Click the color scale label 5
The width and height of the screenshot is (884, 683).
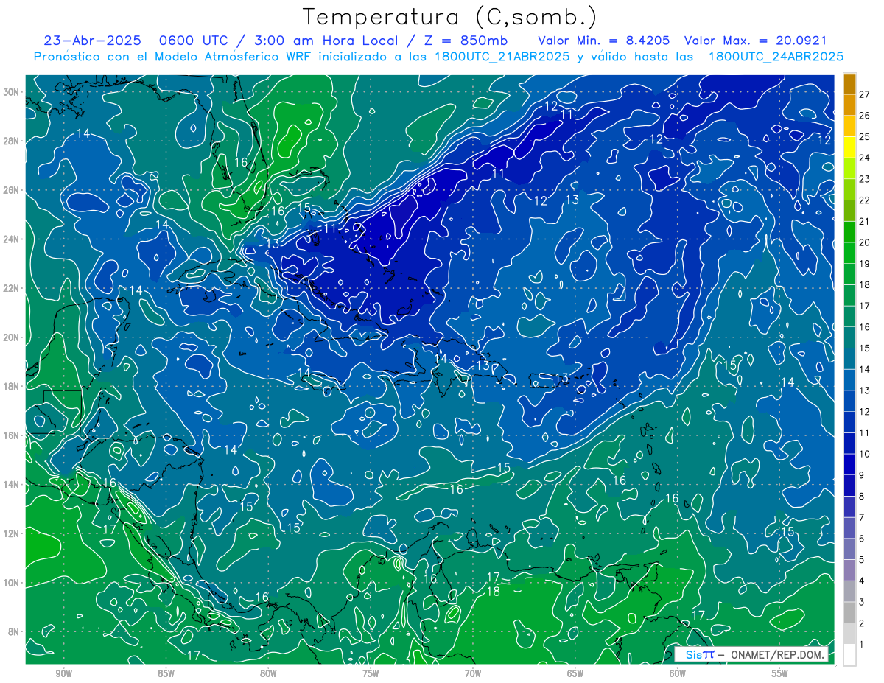(x=862, y=560)
